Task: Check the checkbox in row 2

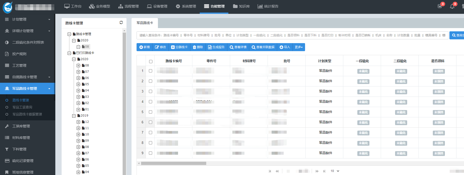Action: (151, 81)
